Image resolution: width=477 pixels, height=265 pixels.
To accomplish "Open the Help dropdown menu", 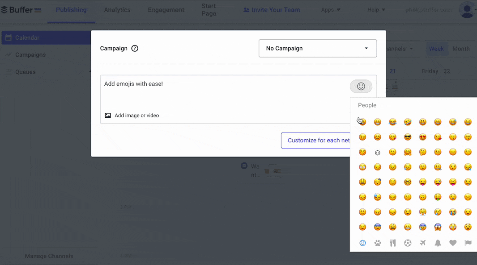I will tap(376, 9).
